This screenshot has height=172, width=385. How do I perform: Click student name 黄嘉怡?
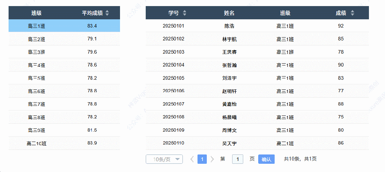(229, 104)
